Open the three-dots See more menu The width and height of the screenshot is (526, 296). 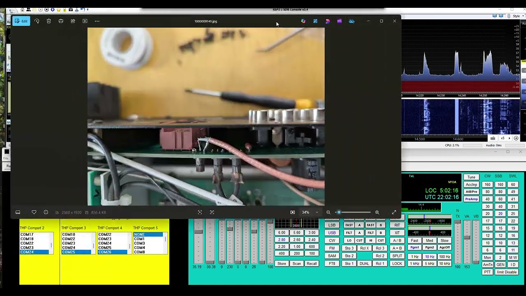coord(97,21)
